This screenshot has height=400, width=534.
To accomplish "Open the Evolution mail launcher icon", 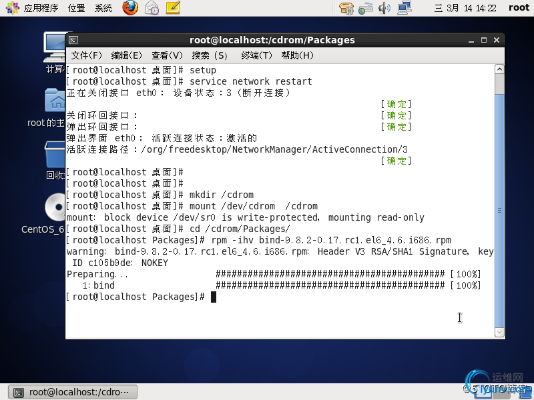I will 152,7.
